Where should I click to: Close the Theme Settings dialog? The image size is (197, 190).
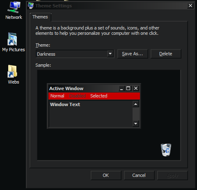pos(190,6)
